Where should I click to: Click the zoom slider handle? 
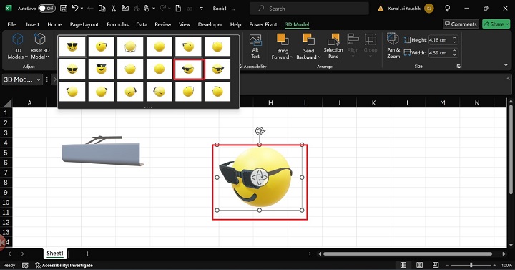coord(471,265)
